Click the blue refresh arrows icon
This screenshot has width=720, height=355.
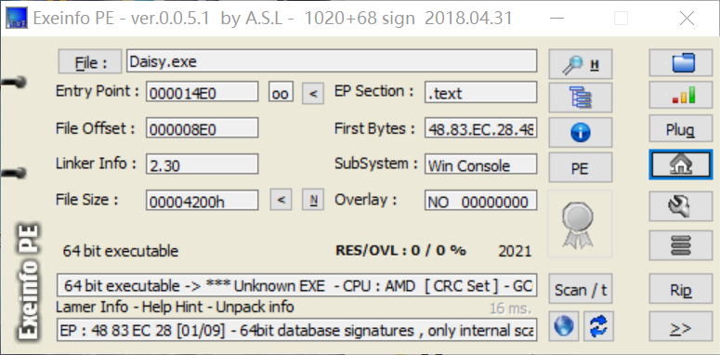(x=598, y=326)
